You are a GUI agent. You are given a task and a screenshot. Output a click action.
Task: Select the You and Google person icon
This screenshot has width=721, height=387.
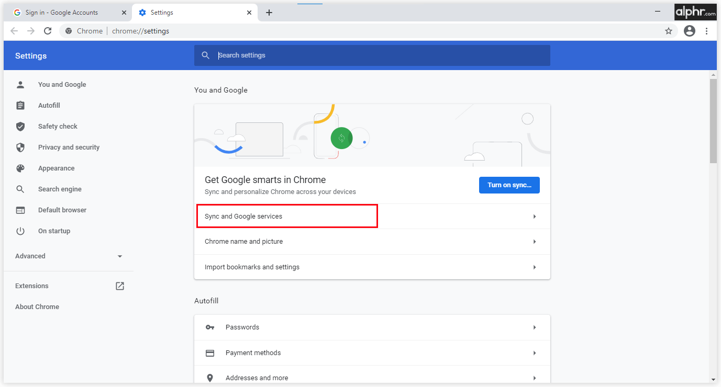(20, 84)
